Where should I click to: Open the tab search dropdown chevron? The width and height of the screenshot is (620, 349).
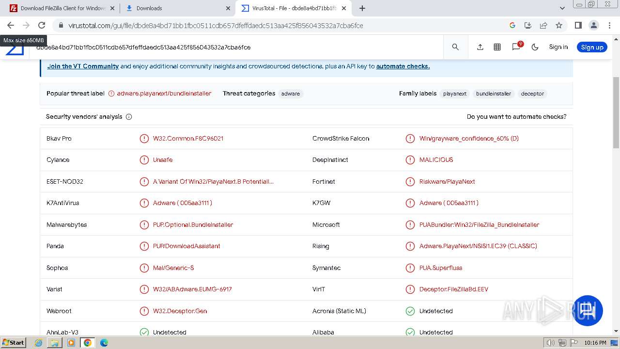pyautogui.click(x=562, y=8)
